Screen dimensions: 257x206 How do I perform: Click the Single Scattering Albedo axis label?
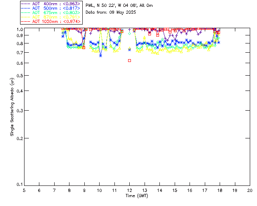coord(12,107)
